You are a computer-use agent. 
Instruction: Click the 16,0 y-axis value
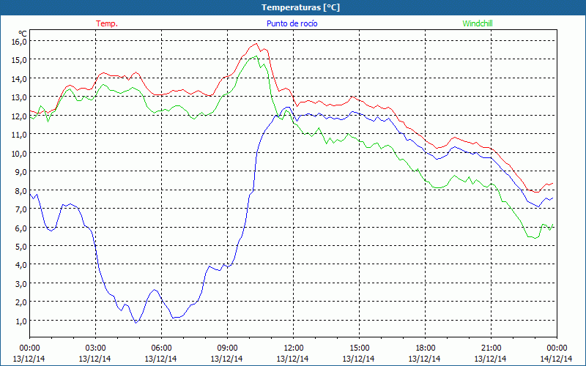coord(19,42)
